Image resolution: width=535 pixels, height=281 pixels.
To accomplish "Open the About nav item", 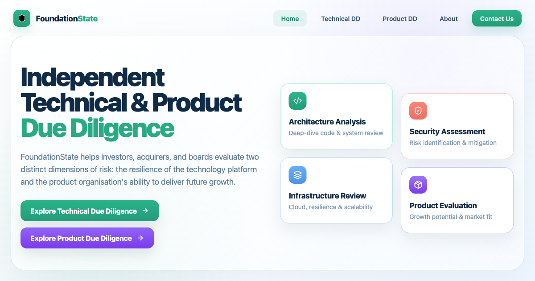I will 449,19.
